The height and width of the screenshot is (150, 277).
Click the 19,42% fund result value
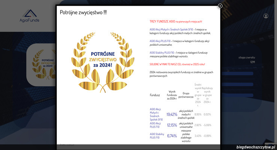click(172, 114)
